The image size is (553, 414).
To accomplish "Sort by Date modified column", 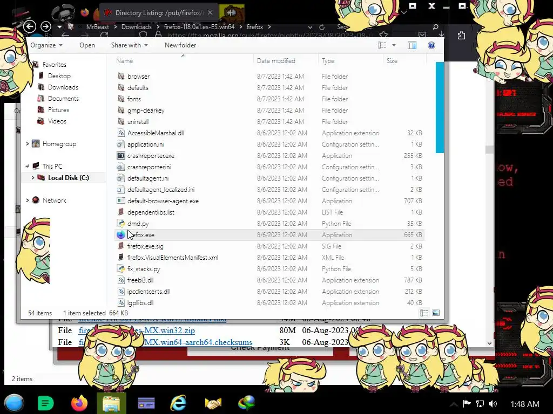I will coord(276,60).
